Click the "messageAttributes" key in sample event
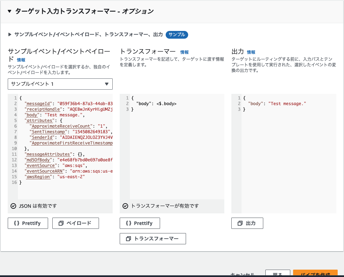344x277 pixels. coord(48,154)
